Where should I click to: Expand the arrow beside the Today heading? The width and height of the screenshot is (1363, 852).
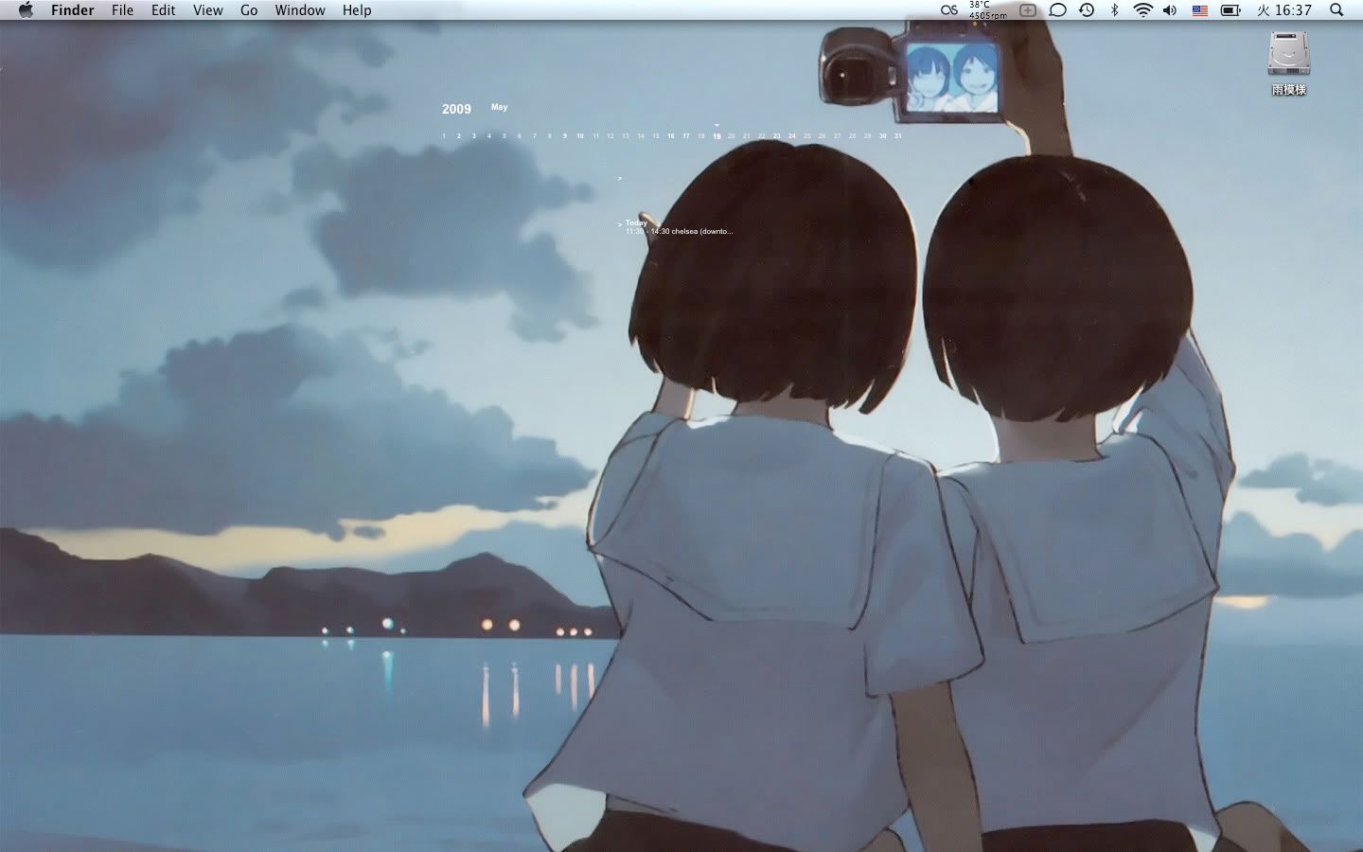pyautogui.click(x=620, y=225)
